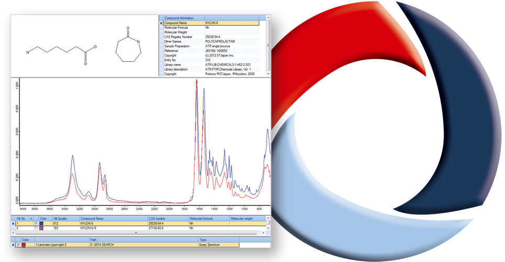The image size is (505, 262).
Task: Toggle the query spectrum 1-Laminate-Layer-right.0 checkbox
Action: pos(18,245)
